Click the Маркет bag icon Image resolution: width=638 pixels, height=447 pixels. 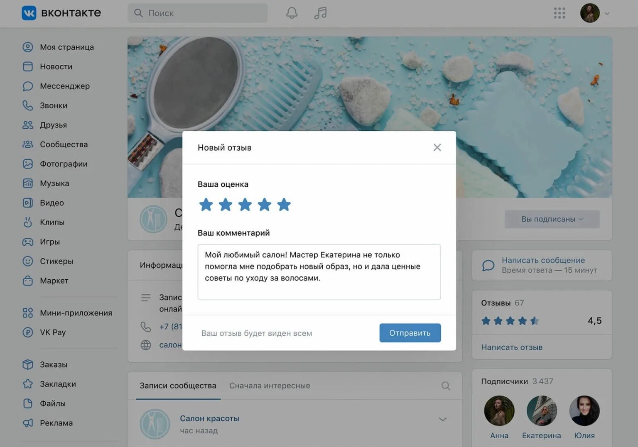[28, 281]
